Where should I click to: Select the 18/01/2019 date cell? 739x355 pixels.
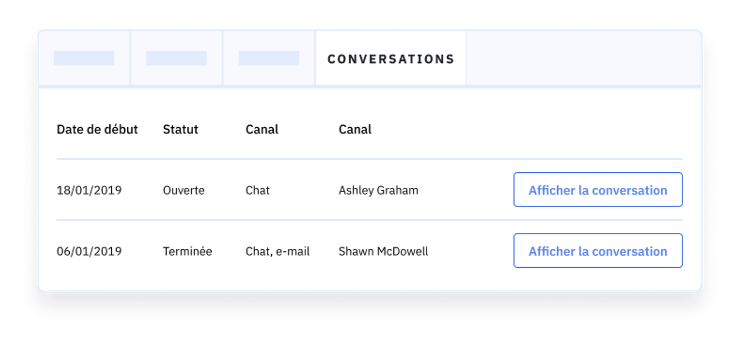(89, 190)
